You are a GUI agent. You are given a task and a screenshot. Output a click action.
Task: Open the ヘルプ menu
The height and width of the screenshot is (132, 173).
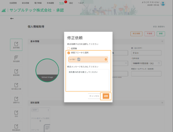coord(81,3)
